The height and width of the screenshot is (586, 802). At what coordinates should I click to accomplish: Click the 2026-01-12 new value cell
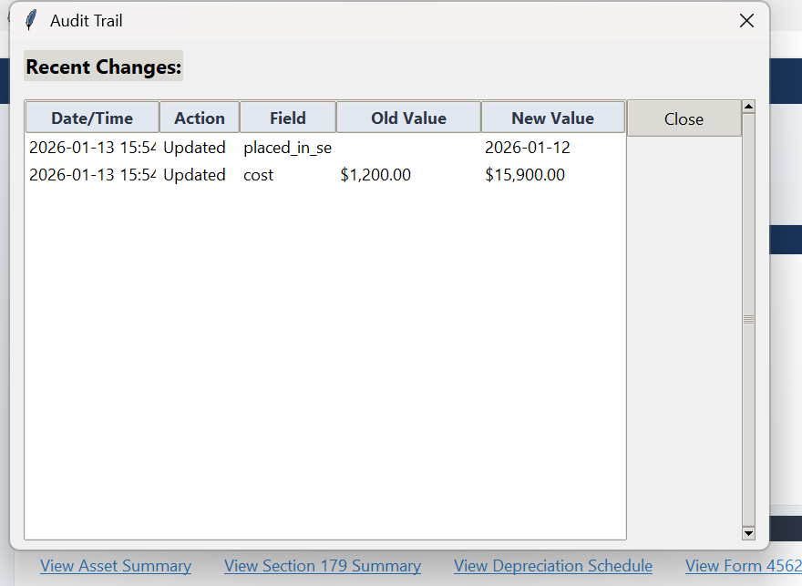click(x=529, y=147)
